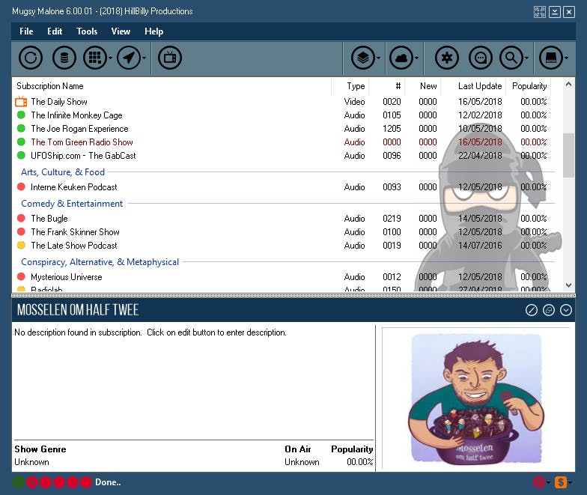Click edit description pencil icon in details header

(532, 310)
